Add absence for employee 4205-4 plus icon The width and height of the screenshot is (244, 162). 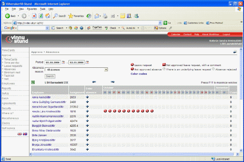[x=87, y=125]
